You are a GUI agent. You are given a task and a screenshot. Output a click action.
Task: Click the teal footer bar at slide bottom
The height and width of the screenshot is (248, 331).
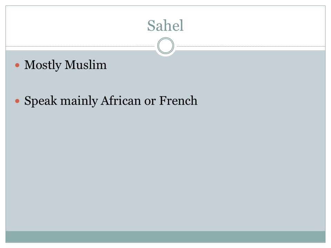(x=165, y=237)
